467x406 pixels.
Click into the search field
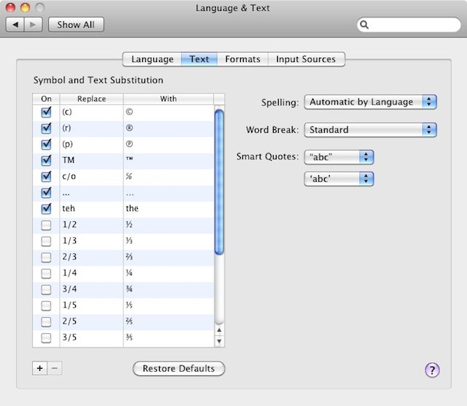(412, 25)
